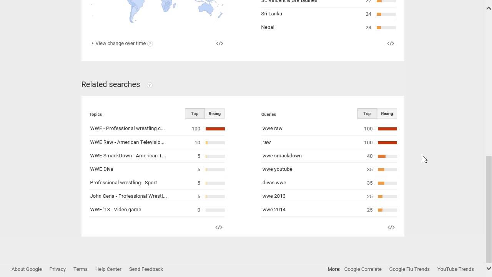Switch Queries to the Rising tab
The height and width of the screenshot is (277, 492).
387,113
